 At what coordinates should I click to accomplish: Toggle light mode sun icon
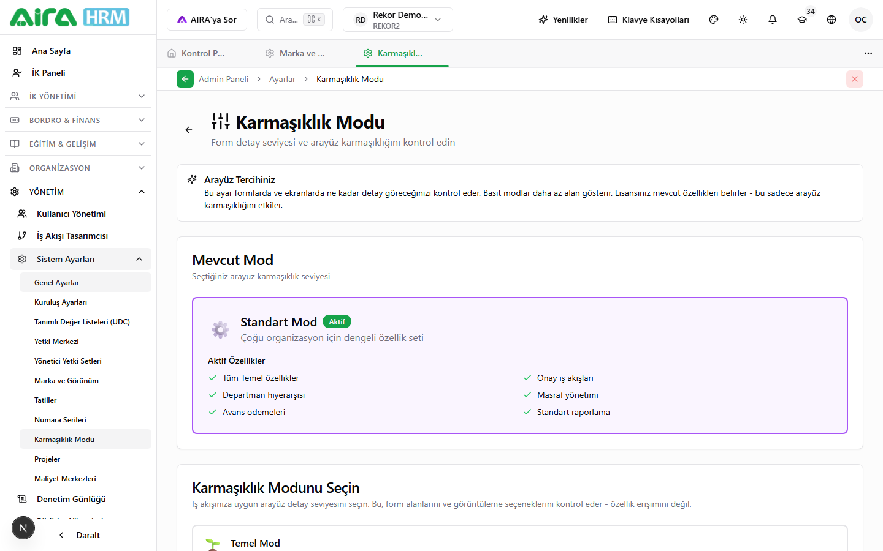pos(743,20)
